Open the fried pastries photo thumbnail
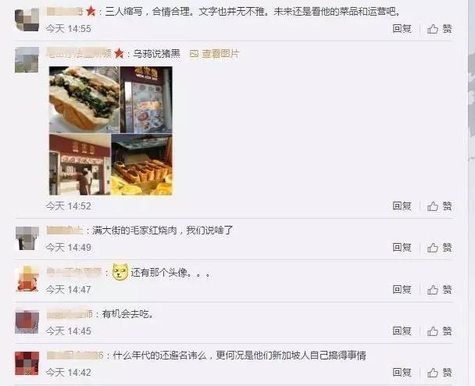 click(x=141, y=164)
